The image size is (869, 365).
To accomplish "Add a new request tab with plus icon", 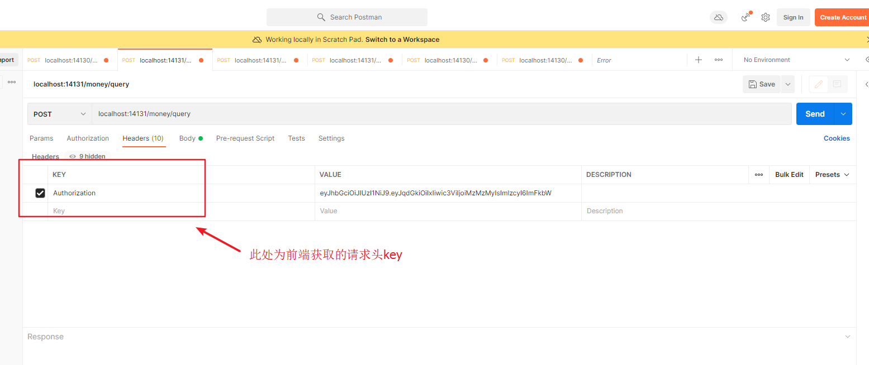I will (x=698, y=59).
